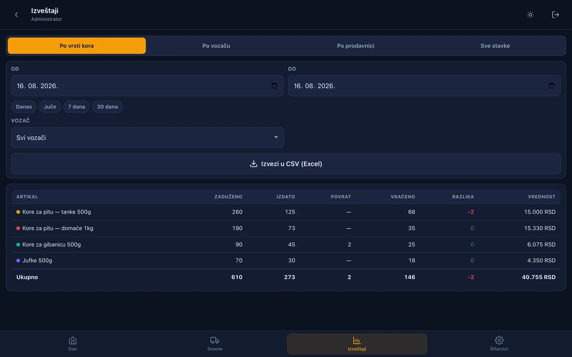
Task: Select the Po vrsti kora tab
Action: tap(77, 46)
